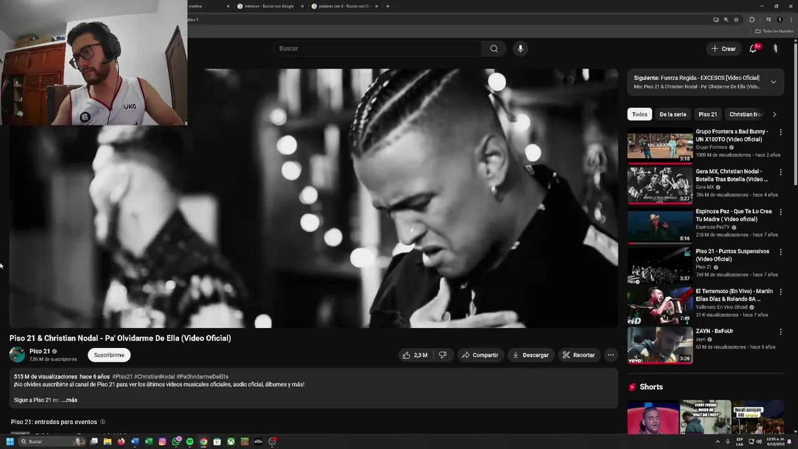This screenshot has height=449, width=798.
Task: Click the page vertical scrollbar
Action: point(795,112)
